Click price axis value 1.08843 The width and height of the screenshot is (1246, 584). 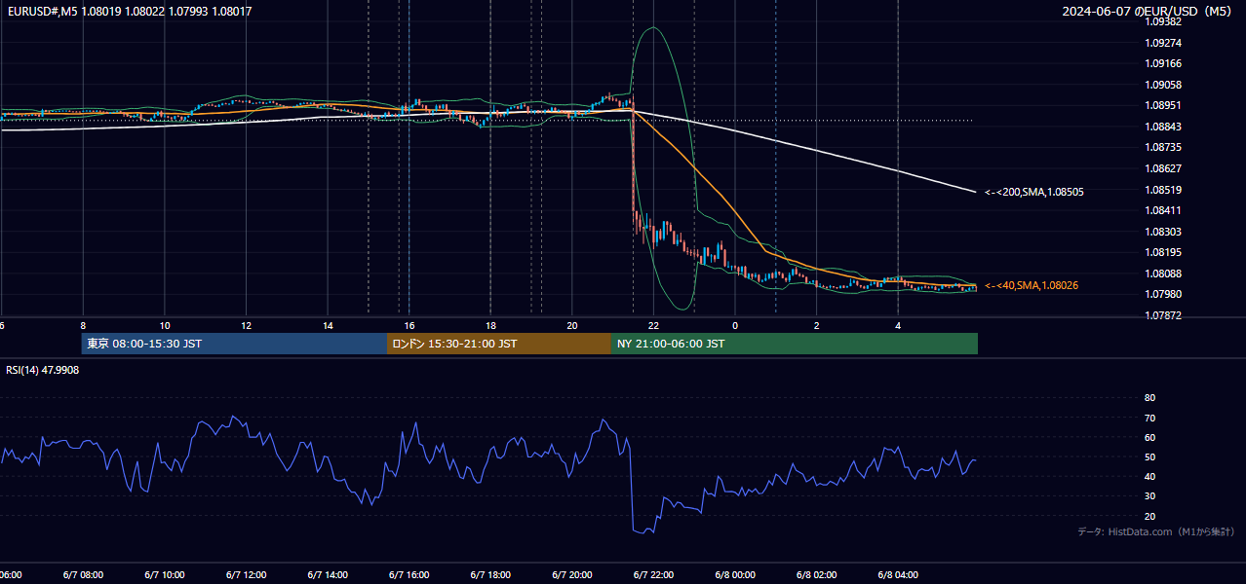[x=1163, y=127]
